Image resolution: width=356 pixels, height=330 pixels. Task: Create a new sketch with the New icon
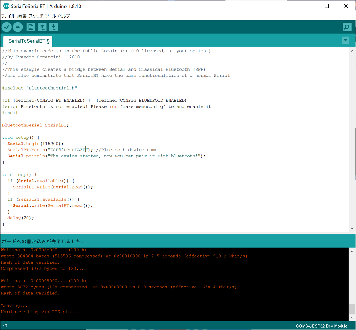31,27
